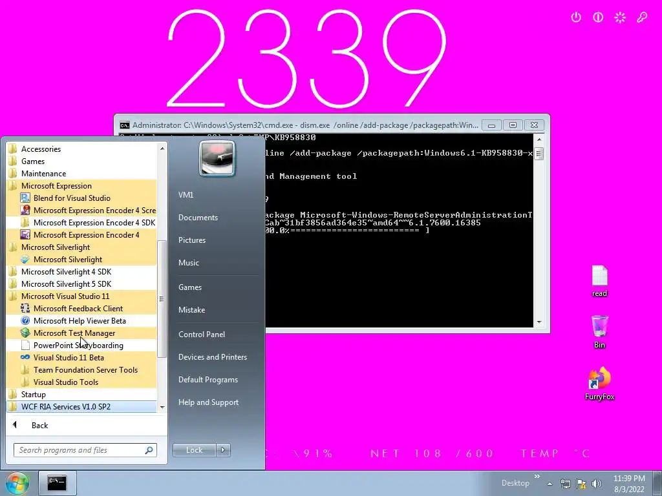The image size is (662, 496).
Task: Open the volume speaker icon
Action: tap(596, 484)
